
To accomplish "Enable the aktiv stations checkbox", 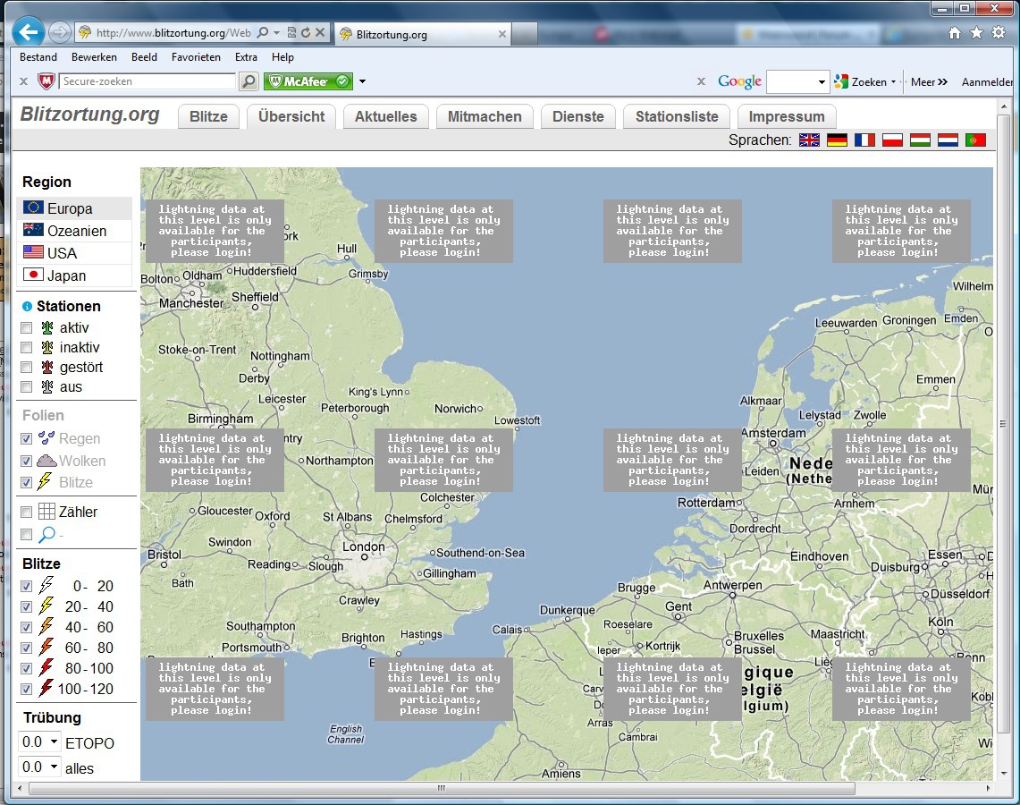I will (27, 328).
